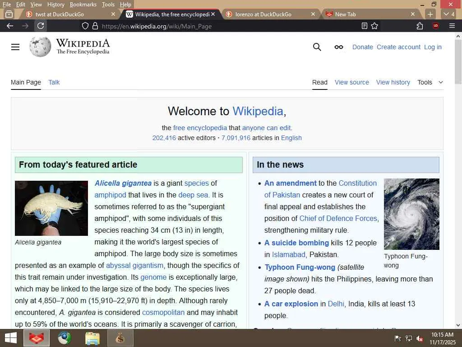This screenshot has width=462, height=347.
Task: Click the Alicella gigantea photo thumbnail
Action: coord(51,208)
